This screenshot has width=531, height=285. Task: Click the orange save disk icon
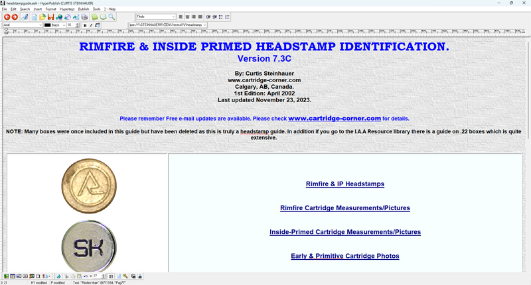click(x=51, y=17)
